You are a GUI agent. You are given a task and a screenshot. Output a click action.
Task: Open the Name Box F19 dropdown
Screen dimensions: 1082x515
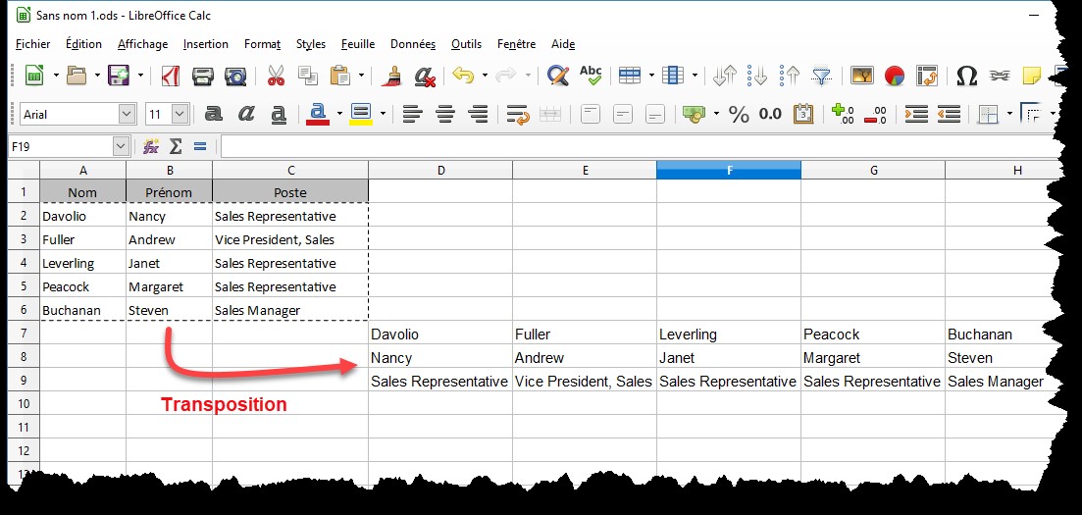point(121,146)
